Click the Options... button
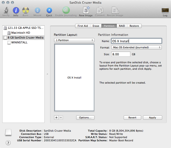The height and width of the screenshot is (148, 171). (85, 118)
